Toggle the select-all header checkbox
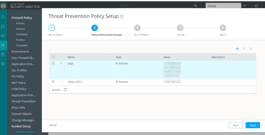265x135 pixels. point(53,57)
